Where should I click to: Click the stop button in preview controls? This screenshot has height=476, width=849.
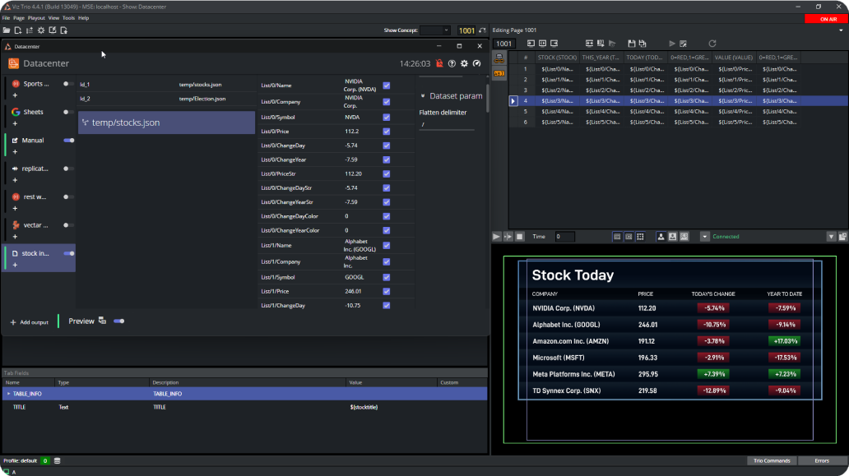[520, 237]
